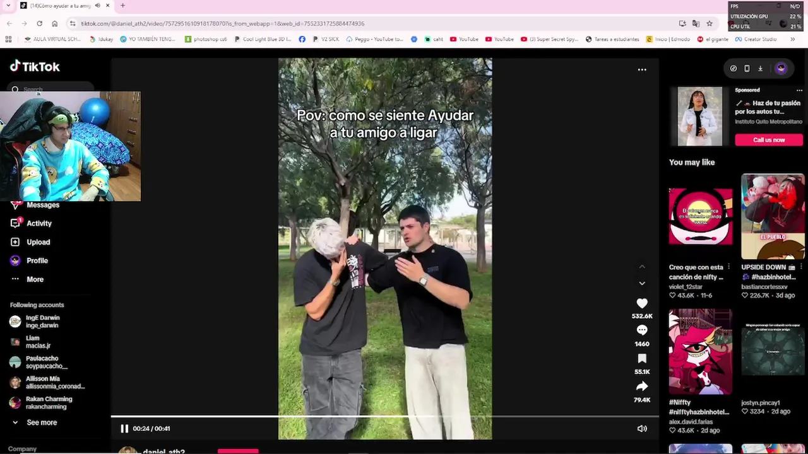Open the AULA VIRTUAL bookmark
This screenshot has width=808, height=454.
[52, 39]
